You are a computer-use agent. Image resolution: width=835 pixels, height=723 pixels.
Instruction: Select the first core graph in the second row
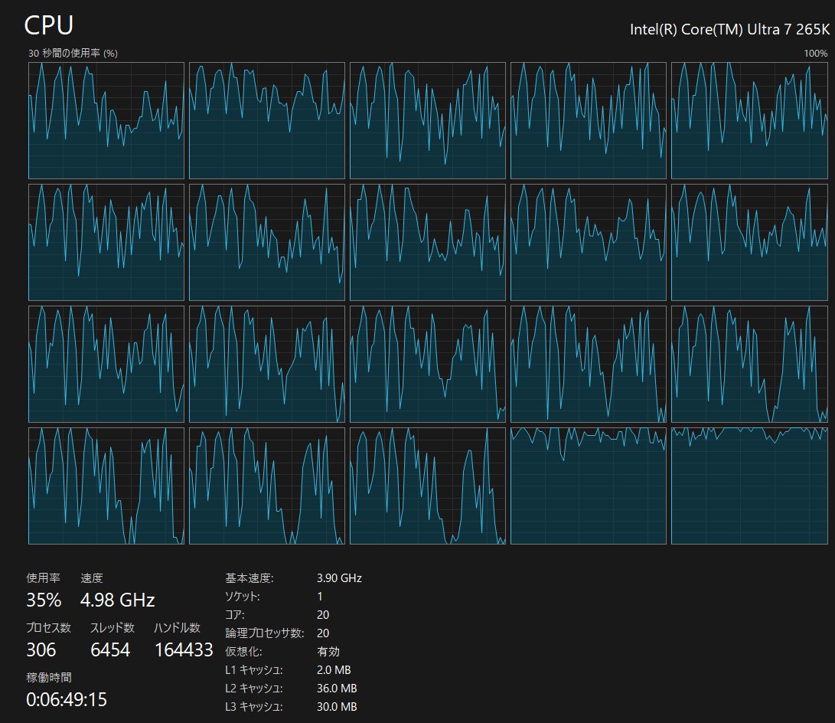pos(106,243)
